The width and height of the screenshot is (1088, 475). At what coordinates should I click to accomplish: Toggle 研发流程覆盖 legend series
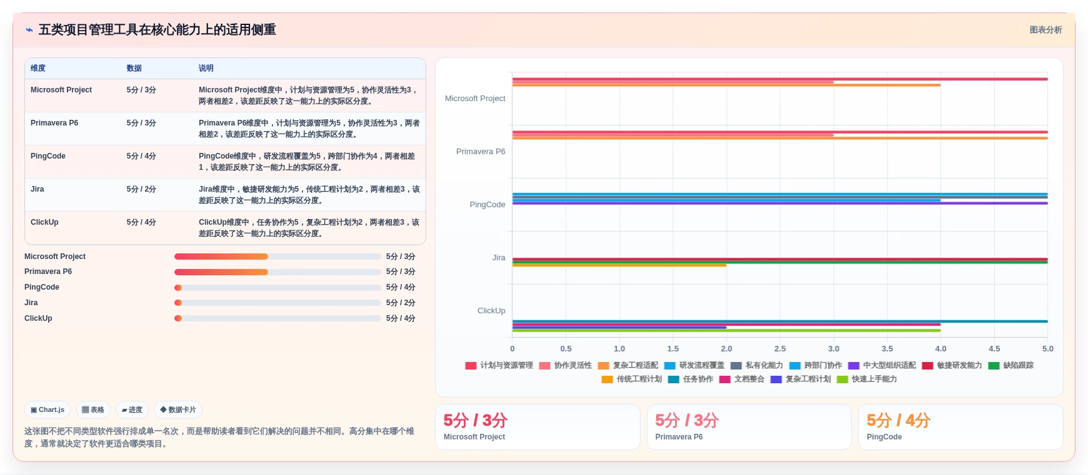[x=694, y=365]
